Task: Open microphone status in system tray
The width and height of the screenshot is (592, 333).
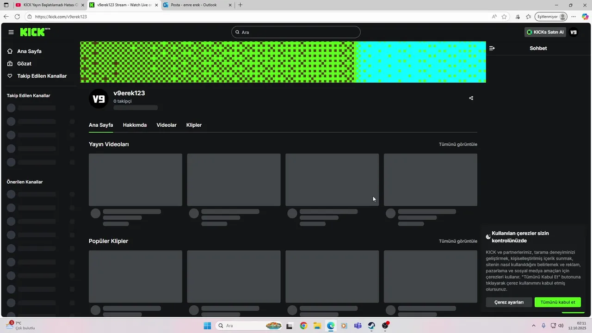Action: [543, 326]
